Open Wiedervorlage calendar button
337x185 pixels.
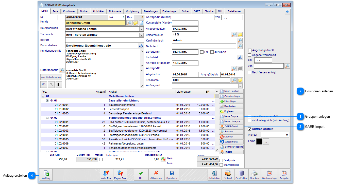269,175
